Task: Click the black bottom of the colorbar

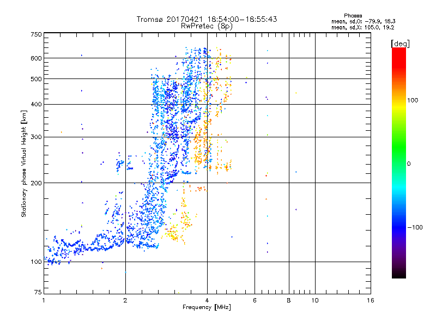Action: coord(399,274)
